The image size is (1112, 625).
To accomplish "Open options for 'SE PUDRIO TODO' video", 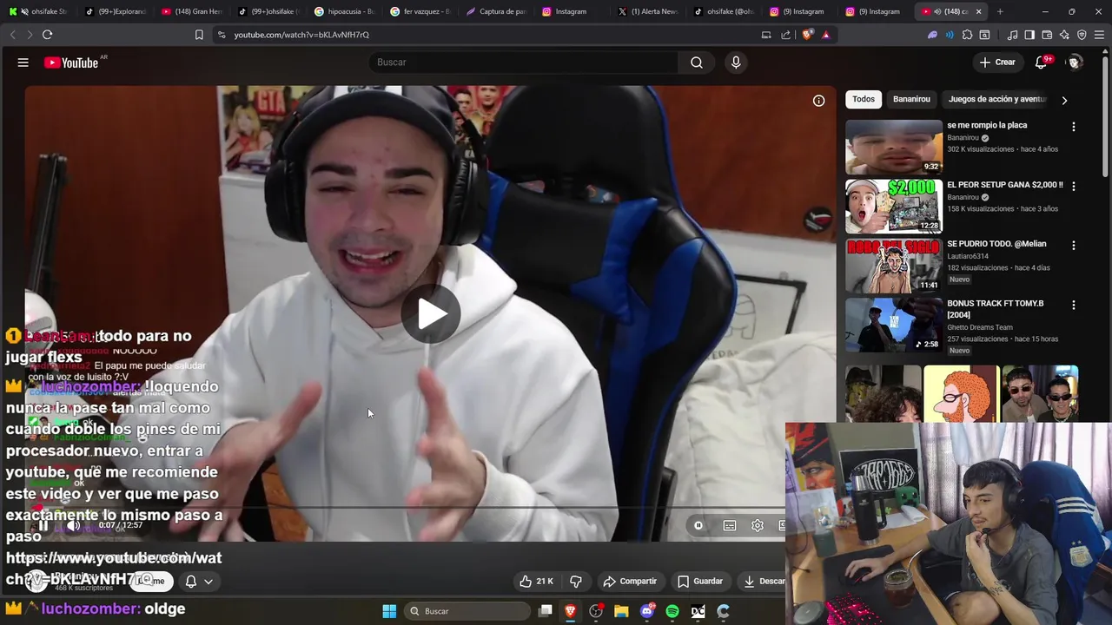I will [x=1074, y=246].
